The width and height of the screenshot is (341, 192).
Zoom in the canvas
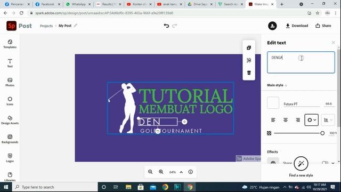click(x=161, y=172)
